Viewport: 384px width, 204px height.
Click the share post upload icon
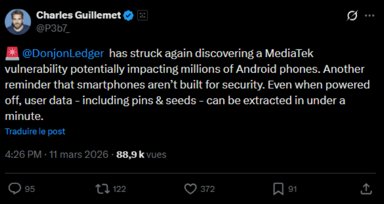tap(367, 188)
